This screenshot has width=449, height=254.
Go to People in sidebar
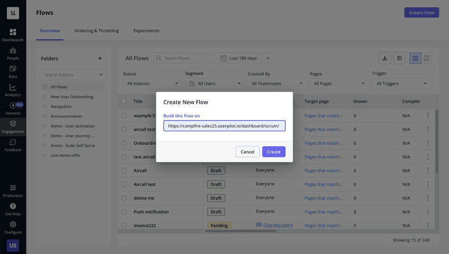tap(13, 53)
